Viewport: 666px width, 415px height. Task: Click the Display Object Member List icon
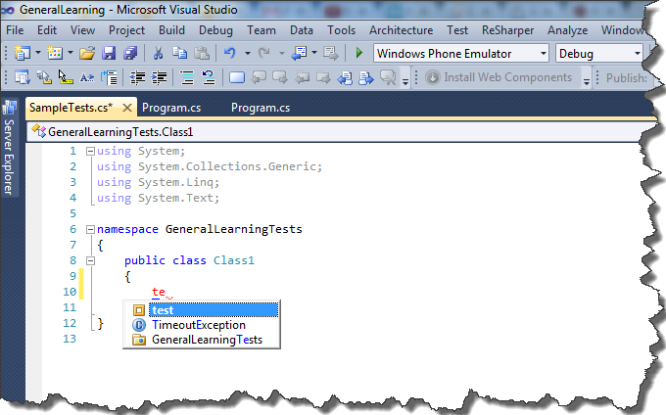click(x=23, y=77)
